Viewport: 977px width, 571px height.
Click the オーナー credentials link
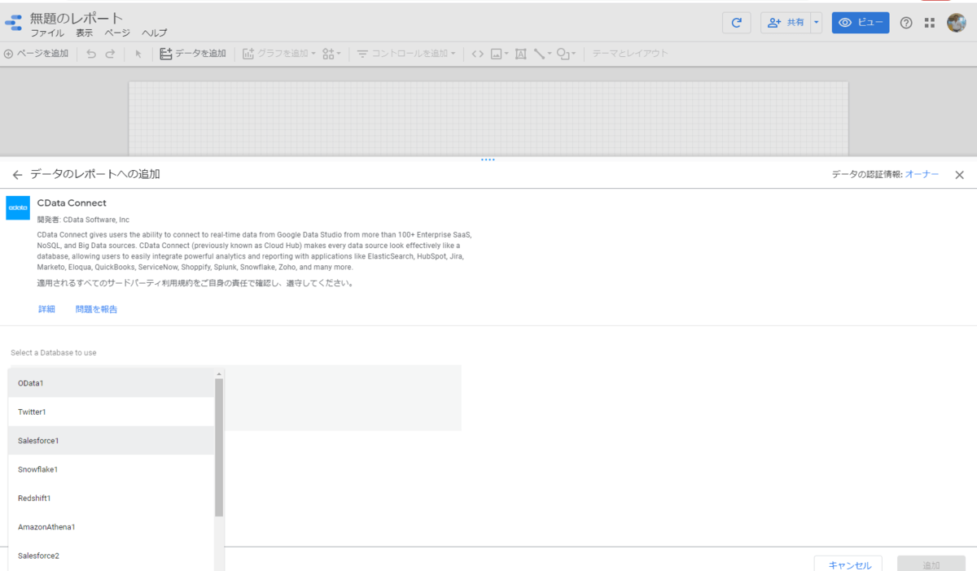pyautogui.click(x=922, y=175)
